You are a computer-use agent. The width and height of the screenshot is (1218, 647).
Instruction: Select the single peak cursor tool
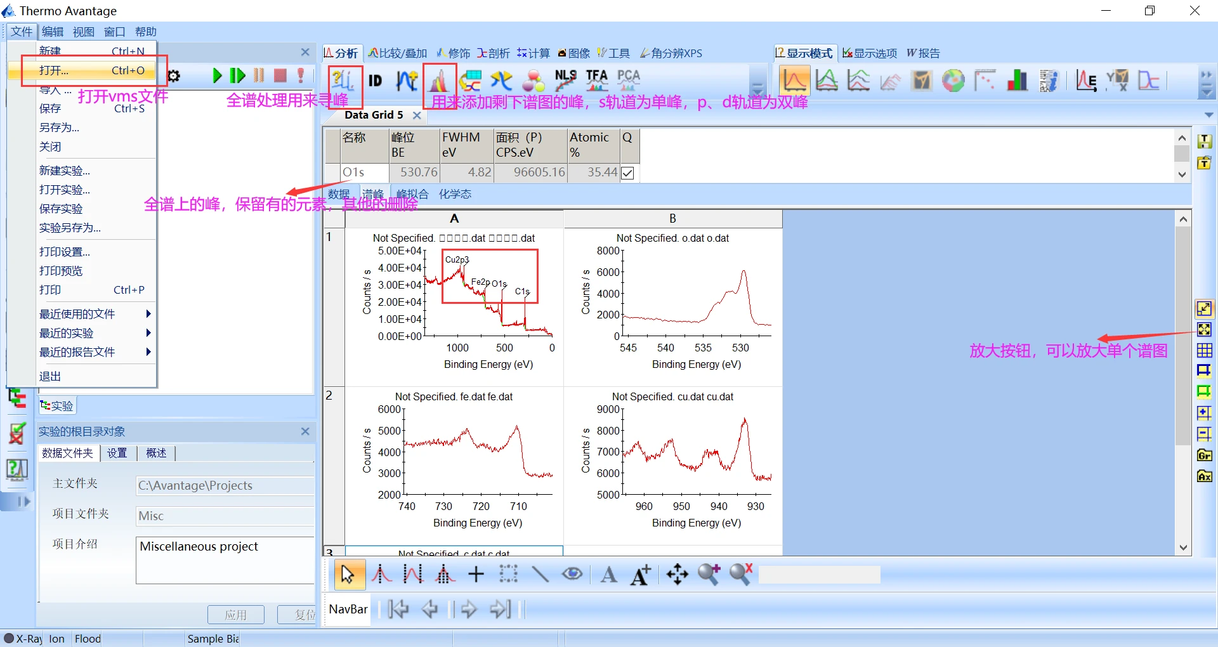pyautogui.click(x=381, y=575)
